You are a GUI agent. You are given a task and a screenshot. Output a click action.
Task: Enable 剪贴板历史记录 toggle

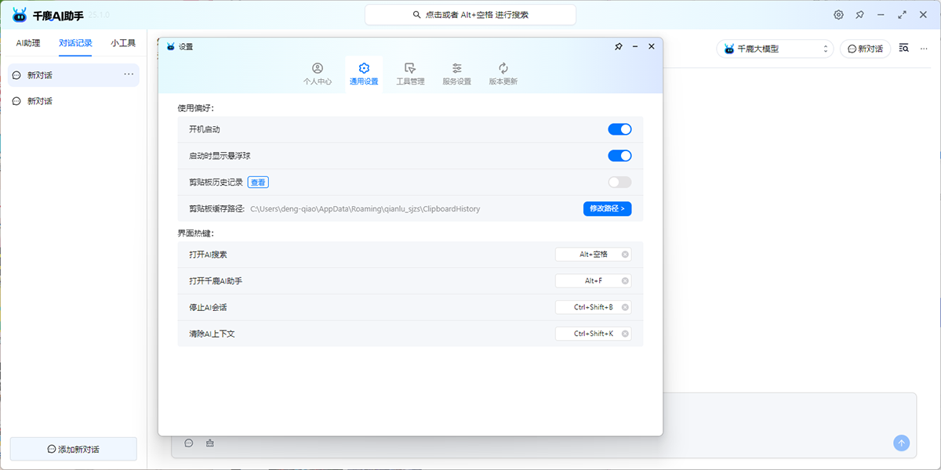click(619, 182)
